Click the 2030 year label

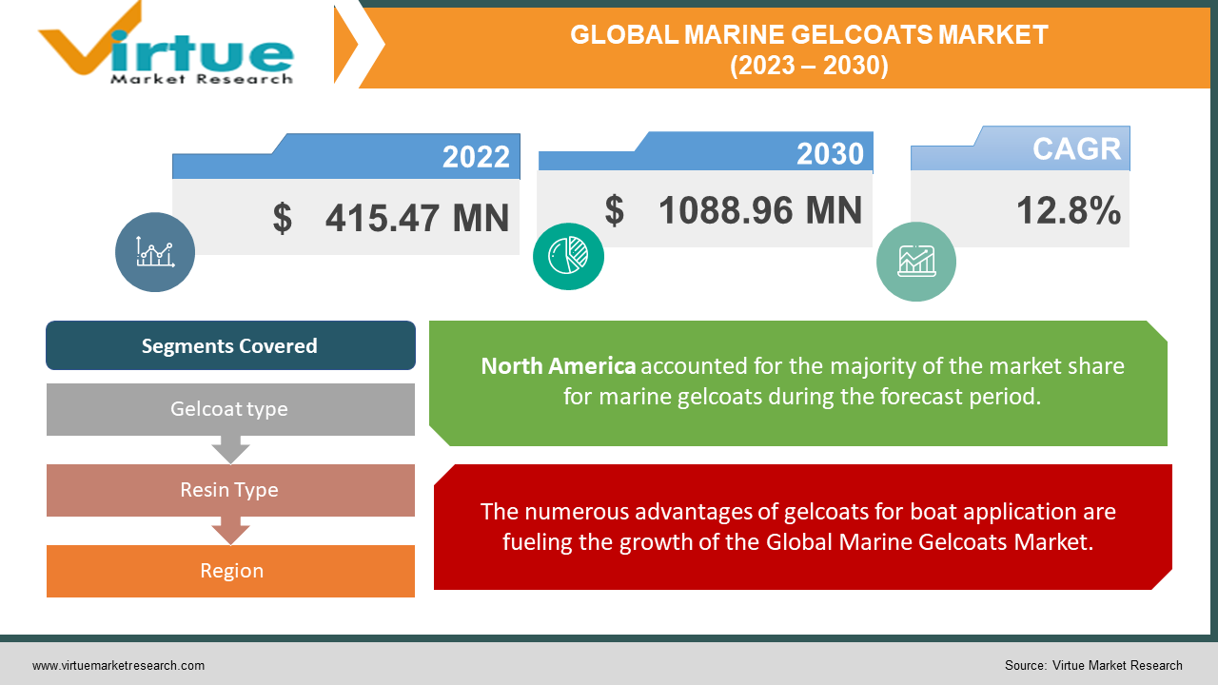[830, 154]
